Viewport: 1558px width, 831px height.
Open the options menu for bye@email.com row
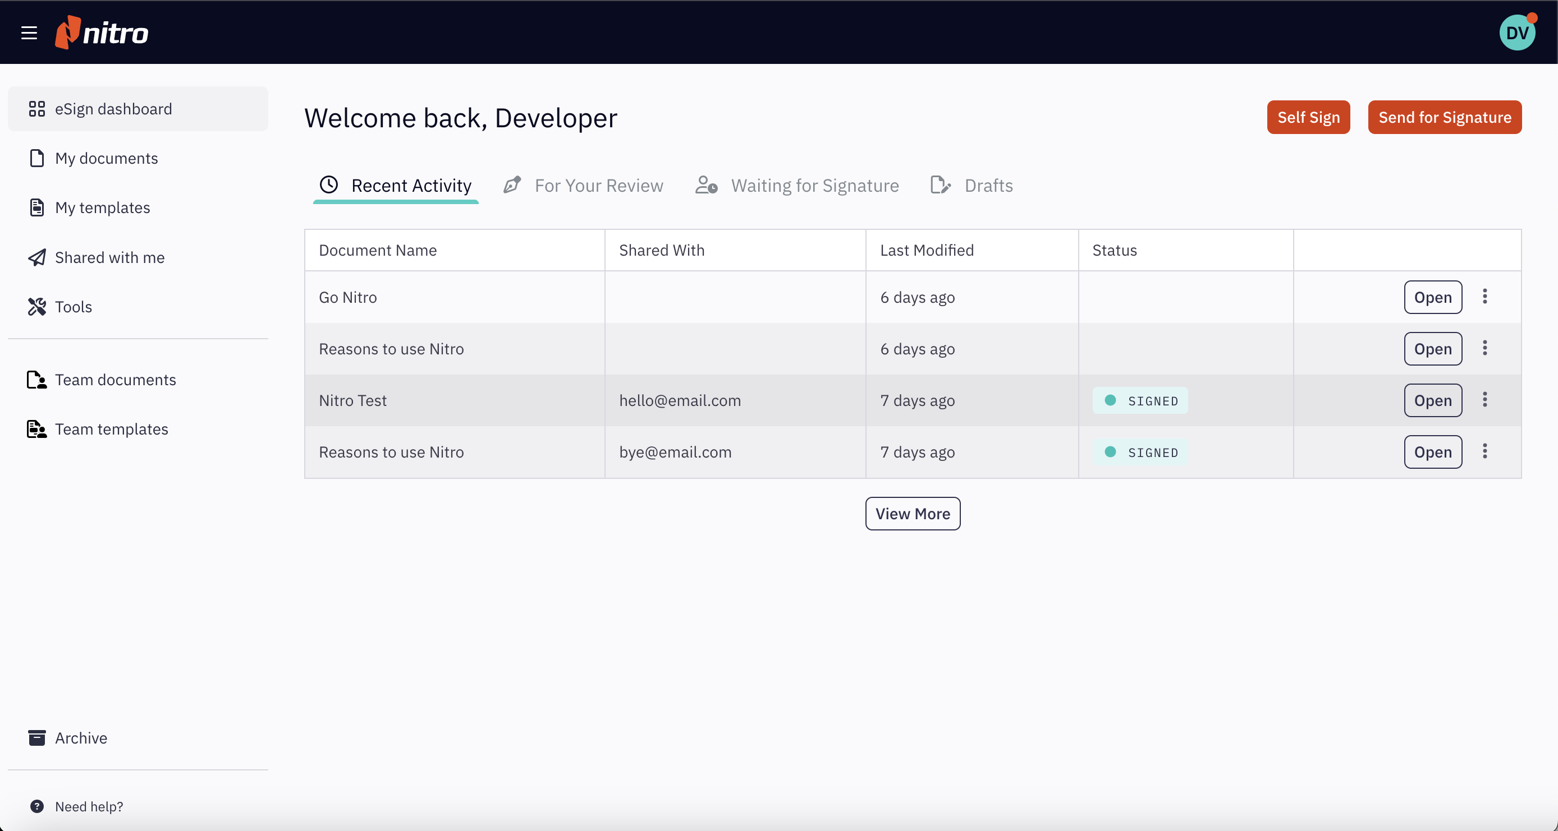(1484, 451)
